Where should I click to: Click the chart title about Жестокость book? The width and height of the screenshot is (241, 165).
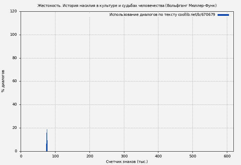(x=127, y=5)
